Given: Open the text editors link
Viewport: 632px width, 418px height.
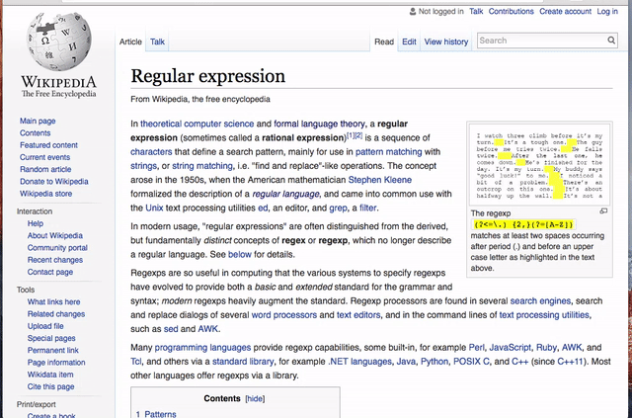Looking at the screenshot, I should click(x=358, y=314).
